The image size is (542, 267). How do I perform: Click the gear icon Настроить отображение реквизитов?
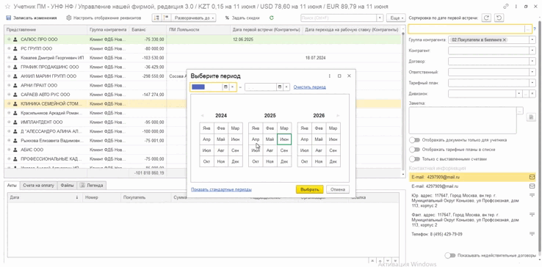(68, 18)
